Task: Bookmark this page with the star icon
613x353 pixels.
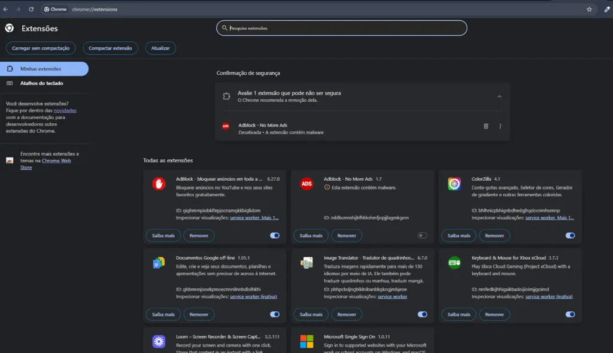Action: click(x=589, y=10)
